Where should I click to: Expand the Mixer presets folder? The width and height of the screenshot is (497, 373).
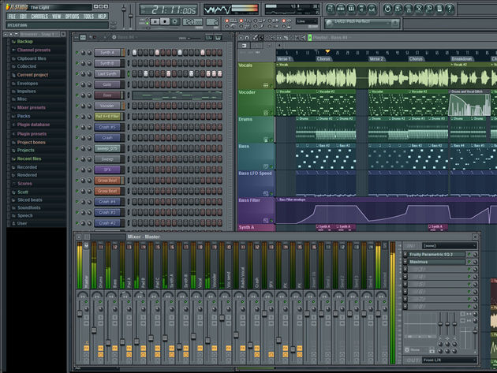tap(31, 108)
